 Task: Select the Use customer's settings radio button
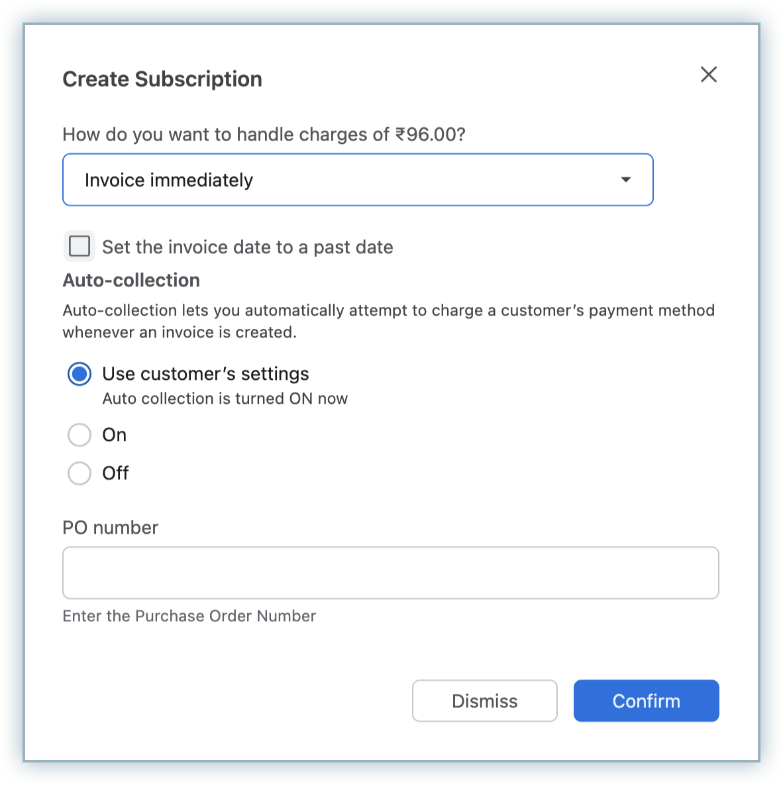coord(79,374)
